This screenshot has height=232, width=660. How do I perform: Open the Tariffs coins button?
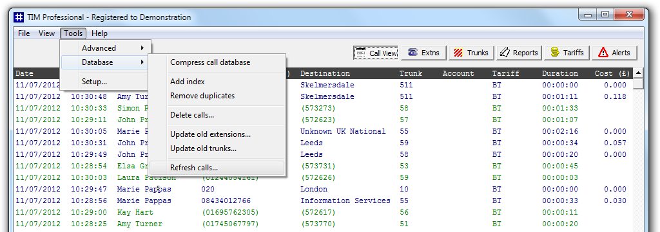click(567, 53)
